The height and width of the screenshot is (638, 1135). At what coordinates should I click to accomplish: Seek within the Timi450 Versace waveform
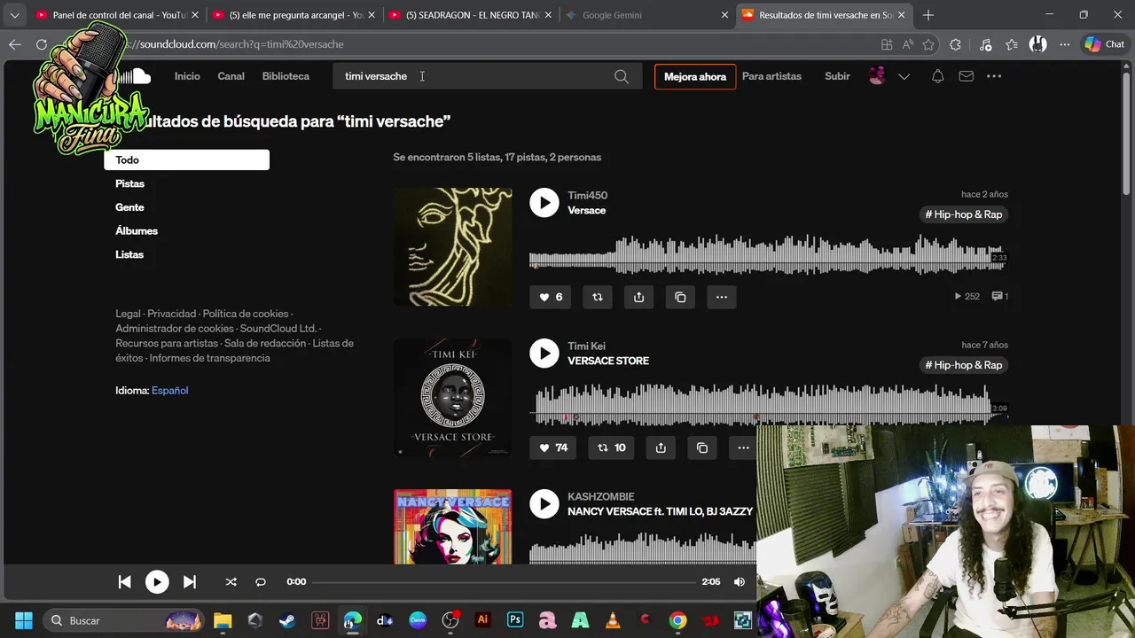click(768, 255)
